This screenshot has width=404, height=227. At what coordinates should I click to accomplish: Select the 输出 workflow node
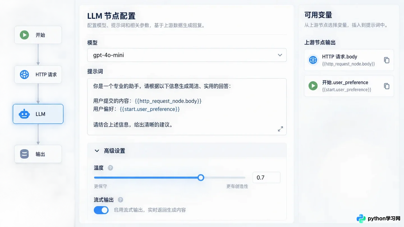(x=38, y=154)
